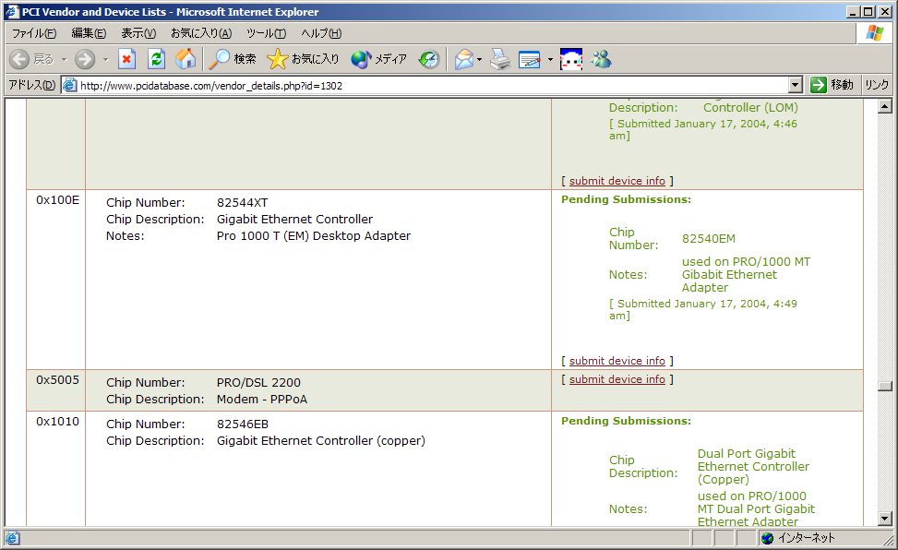Click chip number 82546EB
The width and height of the screenshot is (898, 550).
(x=242, y=424)
